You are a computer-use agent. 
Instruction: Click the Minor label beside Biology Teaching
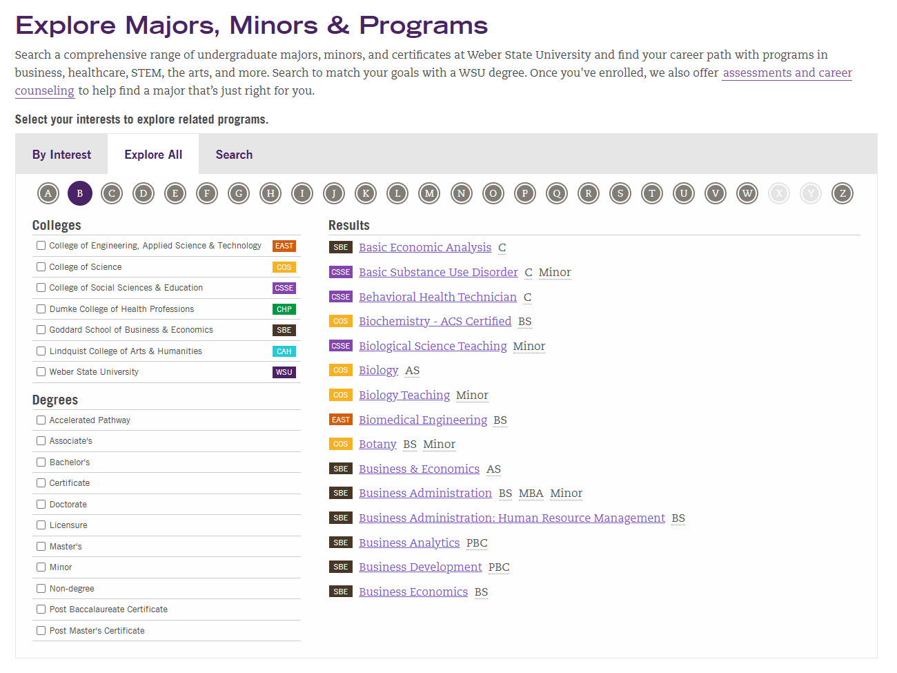click(x=472, y=395)
